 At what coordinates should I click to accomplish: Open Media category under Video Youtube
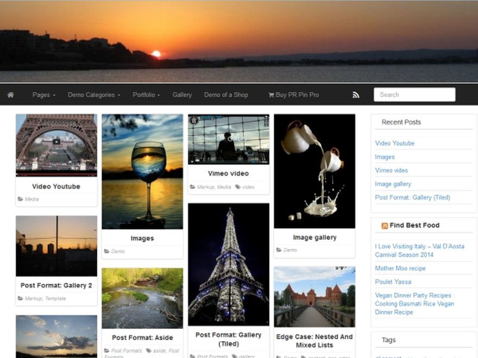(32, 199)
